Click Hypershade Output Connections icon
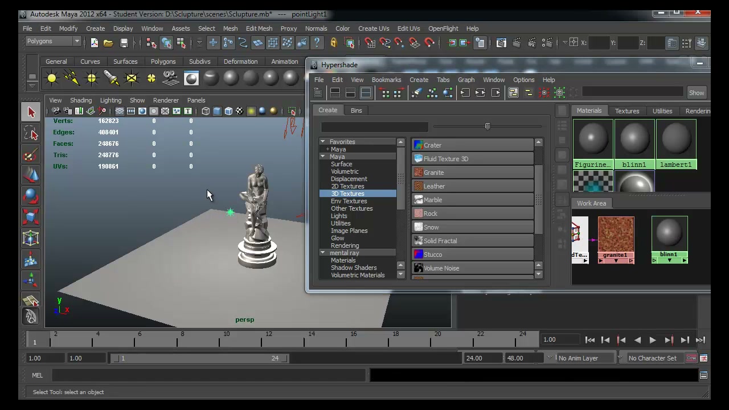The image size is (729, 410). 495,93
